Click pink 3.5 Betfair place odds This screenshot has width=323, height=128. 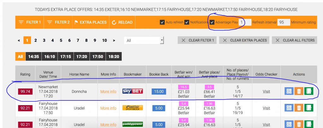pyautogui.click(x=209, y=87)
